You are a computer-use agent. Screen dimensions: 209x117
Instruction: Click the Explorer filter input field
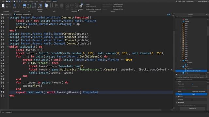click(191, 17)
